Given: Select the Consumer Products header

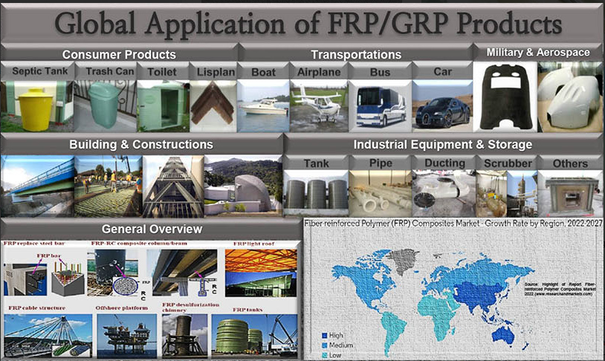Looking at the screenshot, I should click(x=119, y=54).
